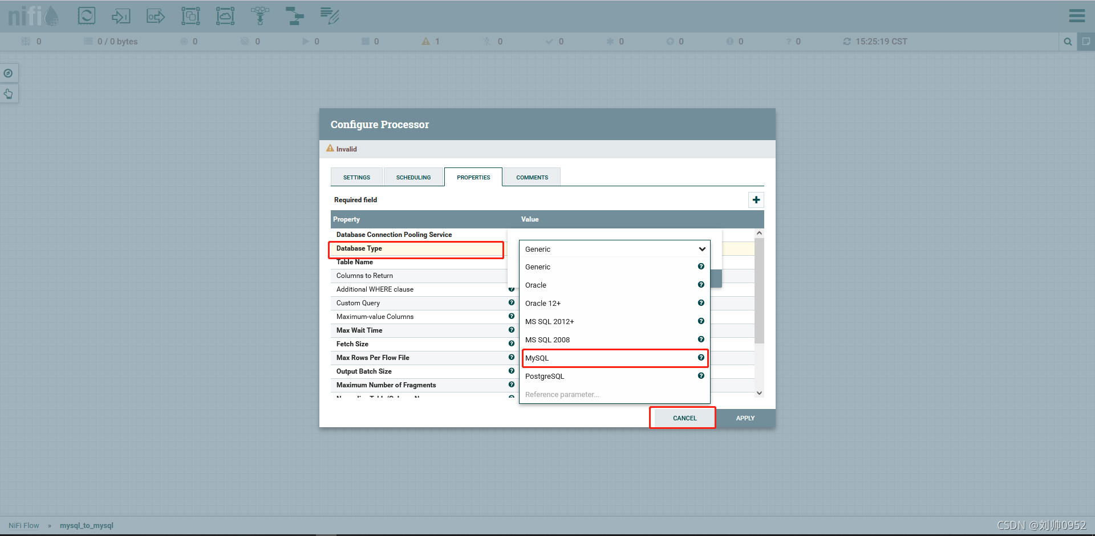
Task: Select the Funnel toolbar icon
Action: [260, 16]
